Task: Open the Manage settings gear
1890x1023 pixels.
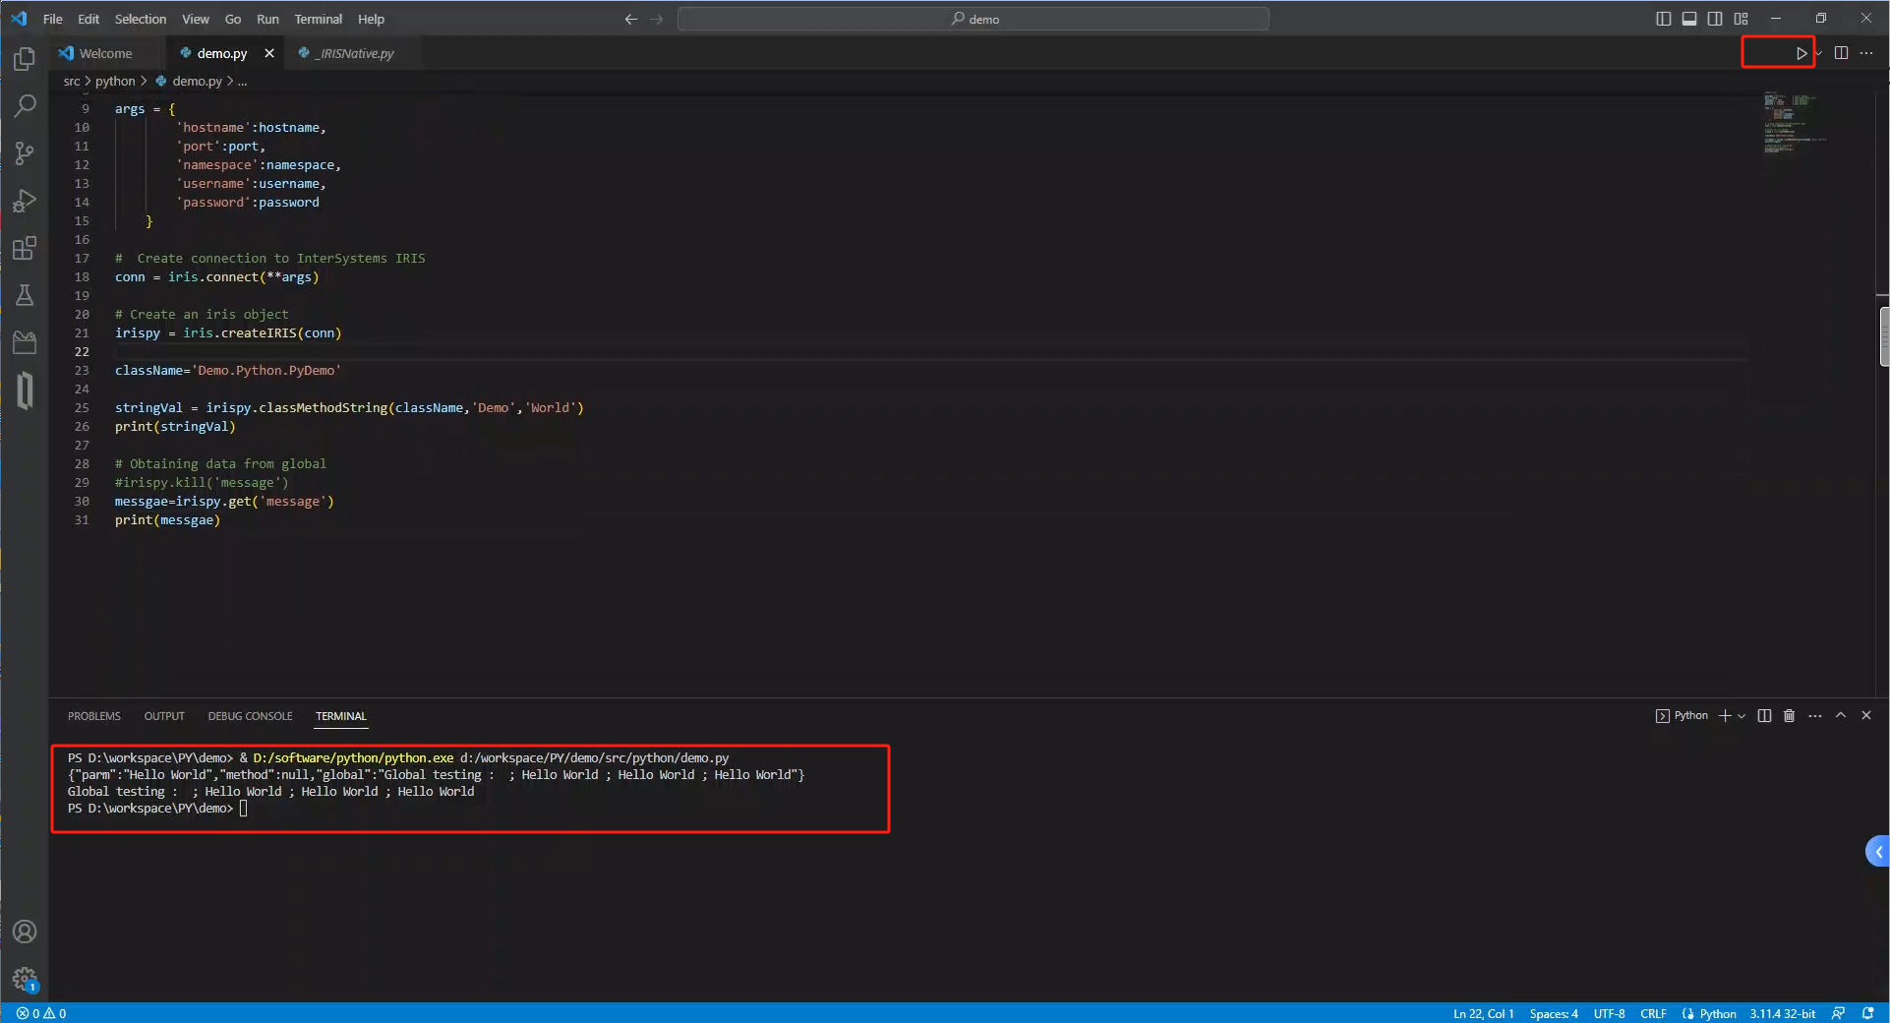Action: [x=25, y=979]
